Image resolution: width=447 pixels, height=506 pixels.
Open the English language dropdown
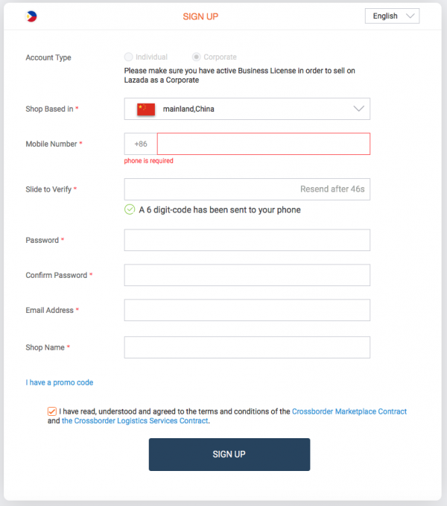pos(392,16)
